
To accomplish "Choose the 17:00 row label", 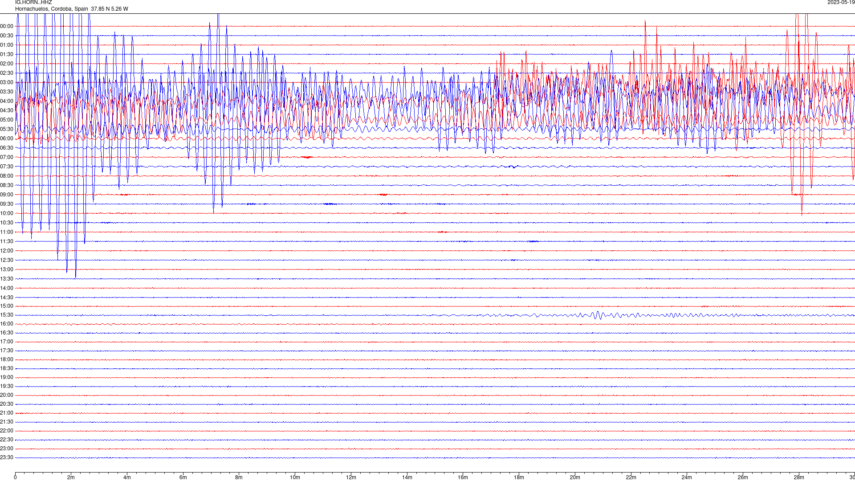I will [x=7, y=342].
